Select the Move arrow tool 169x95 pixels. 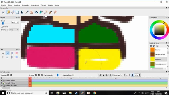pos(22,12)
